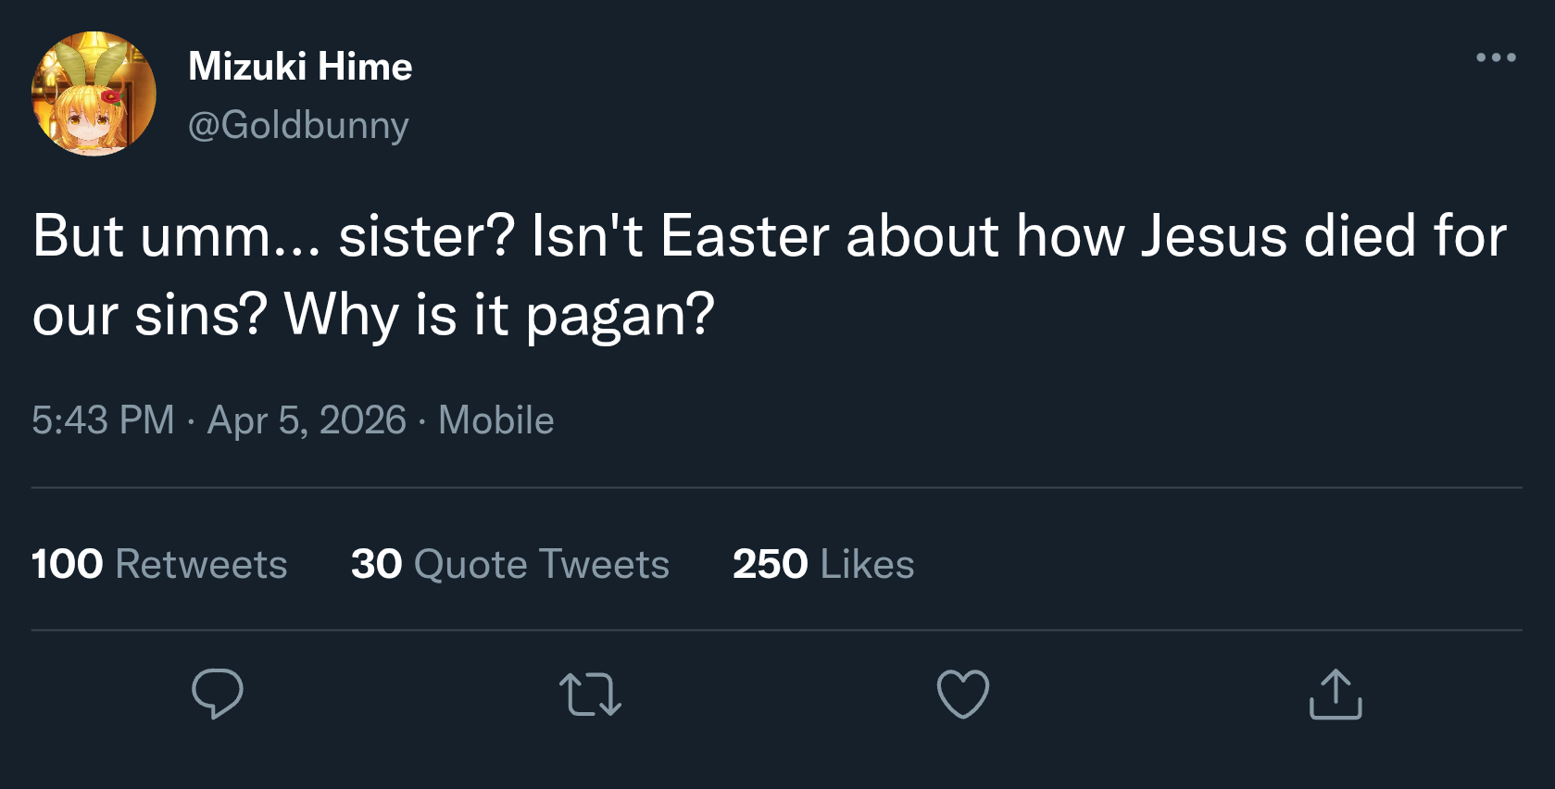Click the word 'Easter' in the tweet
The height and width of the screenshot is (789, 1555).
click(x=745, y=236)
